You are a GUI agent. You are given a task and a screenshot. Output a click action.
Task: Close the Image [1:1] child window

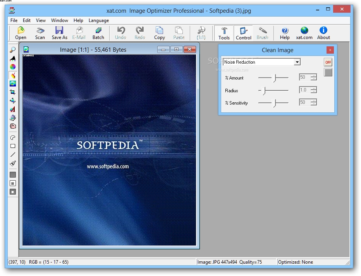tap(190, 49)
